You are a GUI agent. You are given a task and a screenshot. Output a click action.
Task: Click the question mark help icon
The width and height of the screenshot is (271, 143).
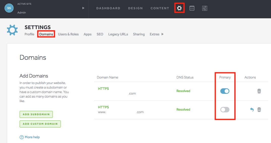pyautogui.click(x=22, y=137)
